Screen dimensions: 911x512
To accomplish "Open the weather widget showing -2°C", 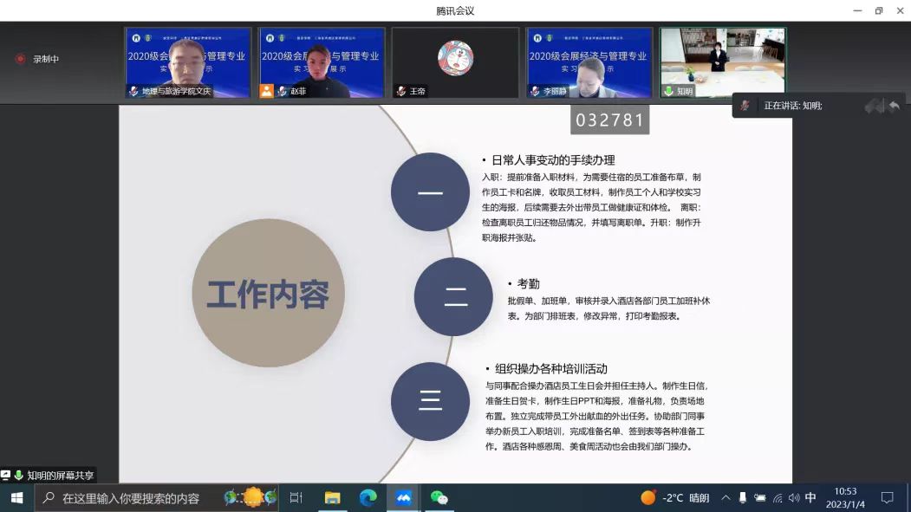I will (674, 498).
